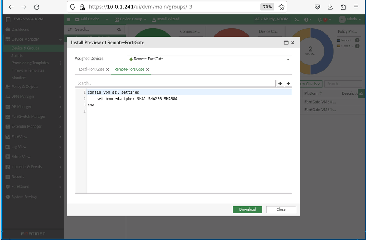Click the device tree sort icon
The image size is (366, 240).
(70, 30)
